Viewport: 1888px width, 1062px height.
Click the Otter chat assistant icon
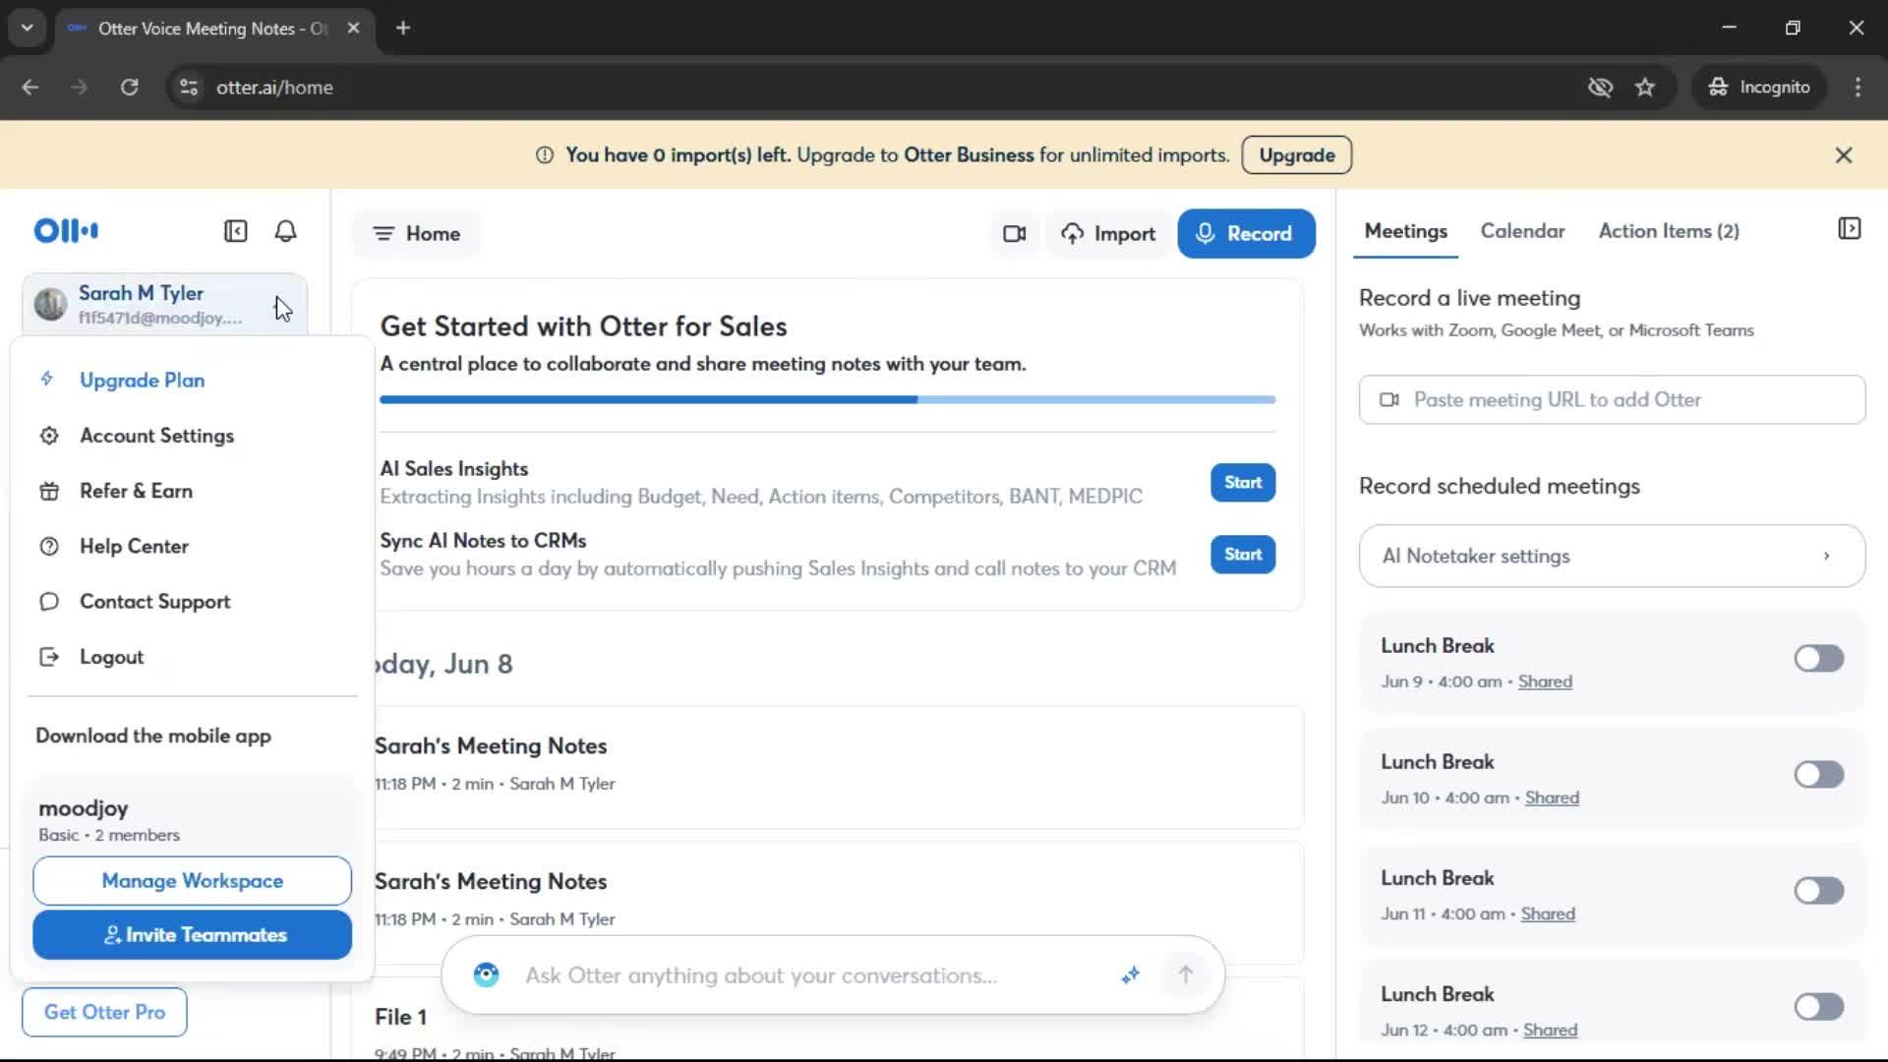point(486,974)
